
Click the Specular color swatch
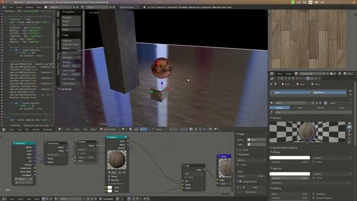(290, 174)
